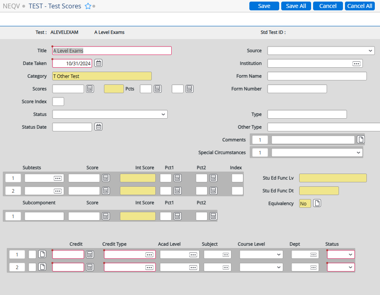Click the Save All button
Screen dimensions: 380x295
[x=296, y=6]
